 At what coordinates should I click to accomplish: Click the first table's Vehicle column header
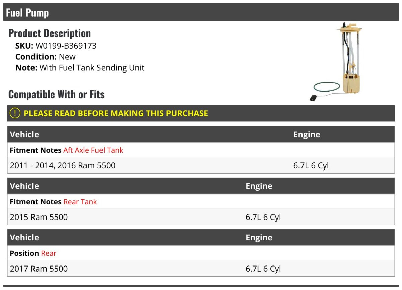24,134
